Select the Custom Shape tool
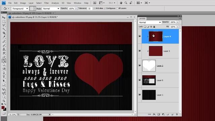215x121 pixels. click(4, 85)
